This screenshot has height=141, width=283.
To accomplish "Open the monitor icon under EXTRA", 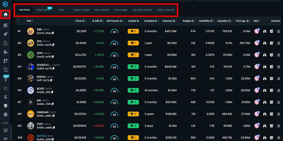I will [6, 130].
